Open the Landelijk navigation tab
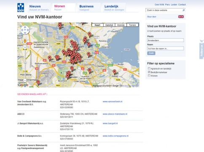 (114, 8)
